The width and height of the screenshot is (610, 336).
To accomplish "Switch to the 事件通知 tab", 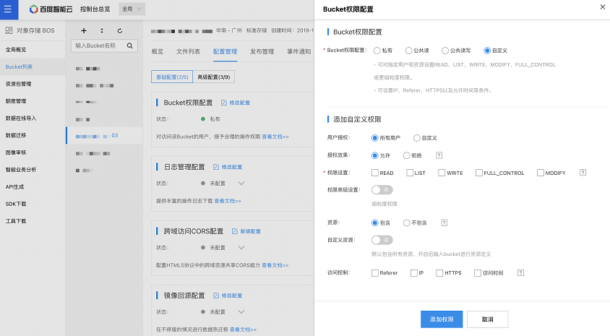I will tap(299, 51).
